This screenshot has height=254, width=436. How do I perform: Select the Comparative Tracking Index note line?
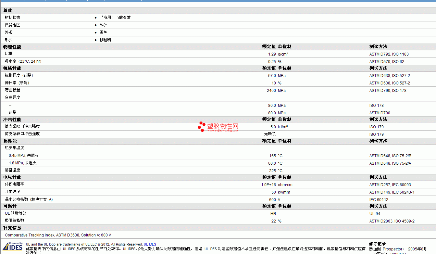click(58, 235)
